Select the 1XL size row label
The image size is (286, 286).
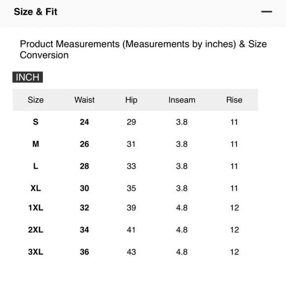click(x=36, y=208)
